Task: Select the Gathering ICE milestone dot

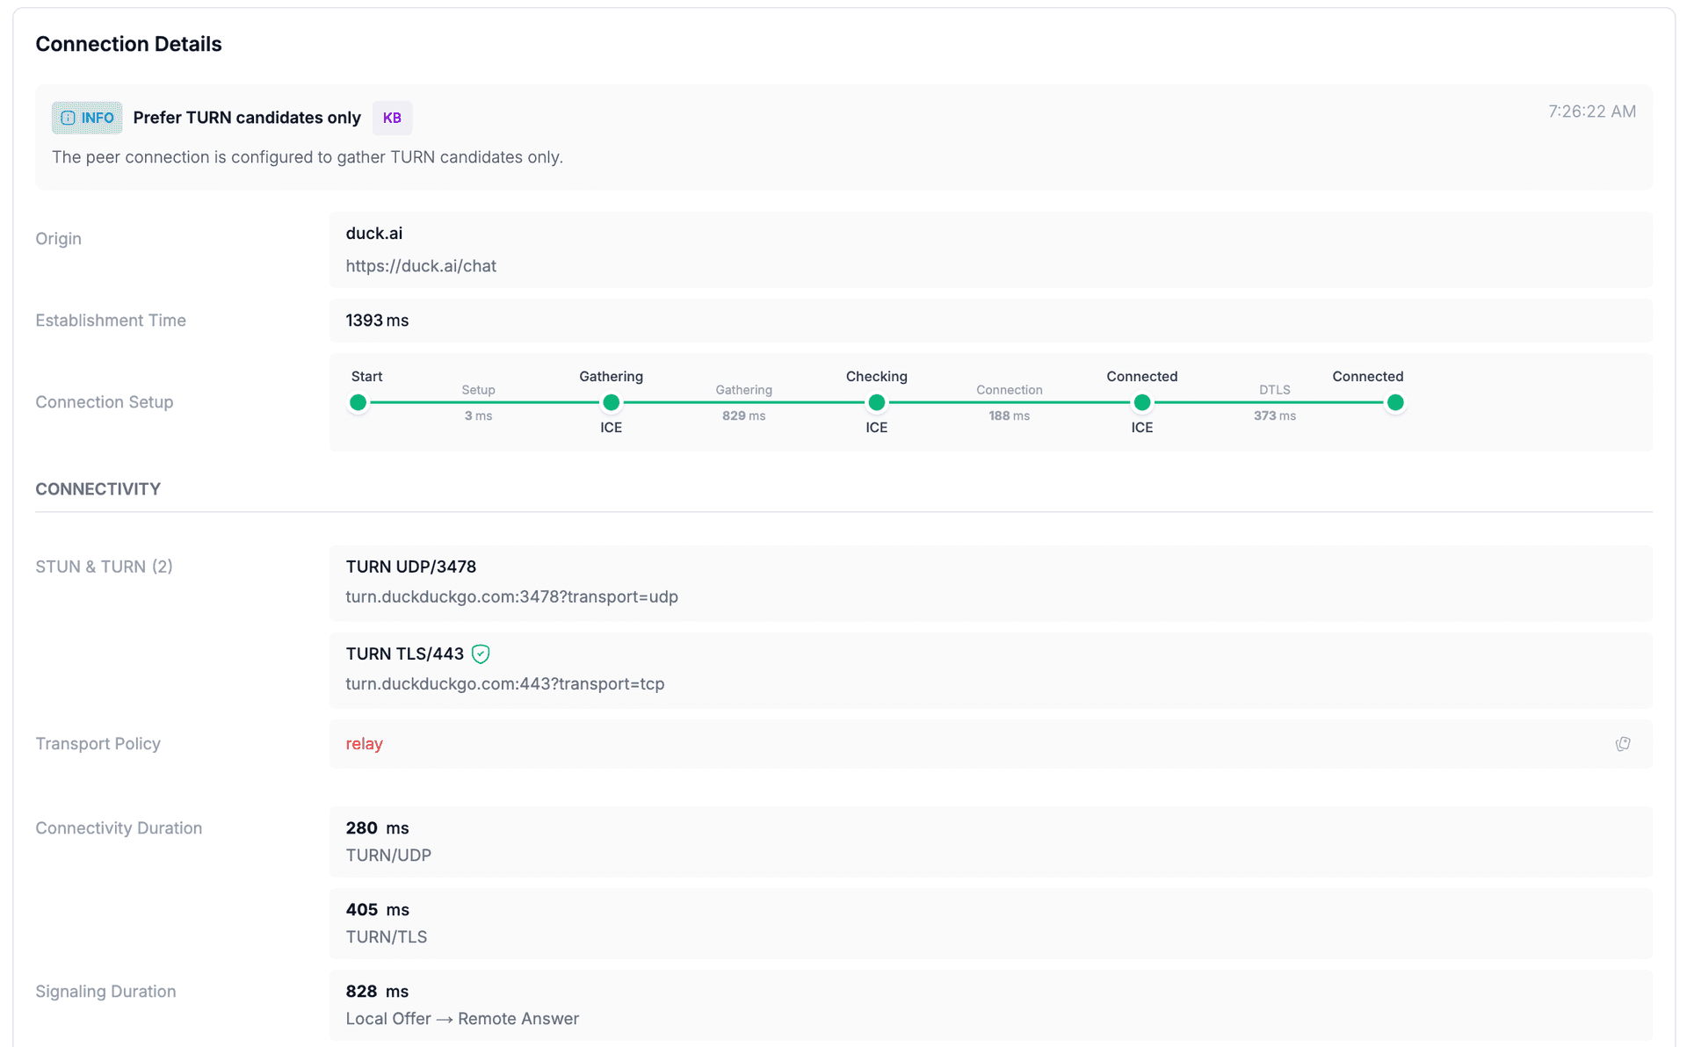Action: click(611, 402)
